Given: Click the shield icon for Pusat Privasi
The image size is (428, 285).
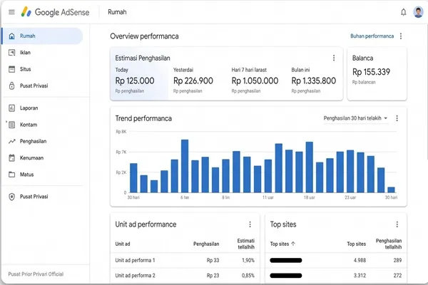Looking at the screenshot, I should pos(11,197).
